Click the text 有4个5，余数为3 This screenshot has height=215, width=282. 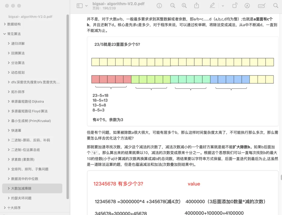pos(108,120)
